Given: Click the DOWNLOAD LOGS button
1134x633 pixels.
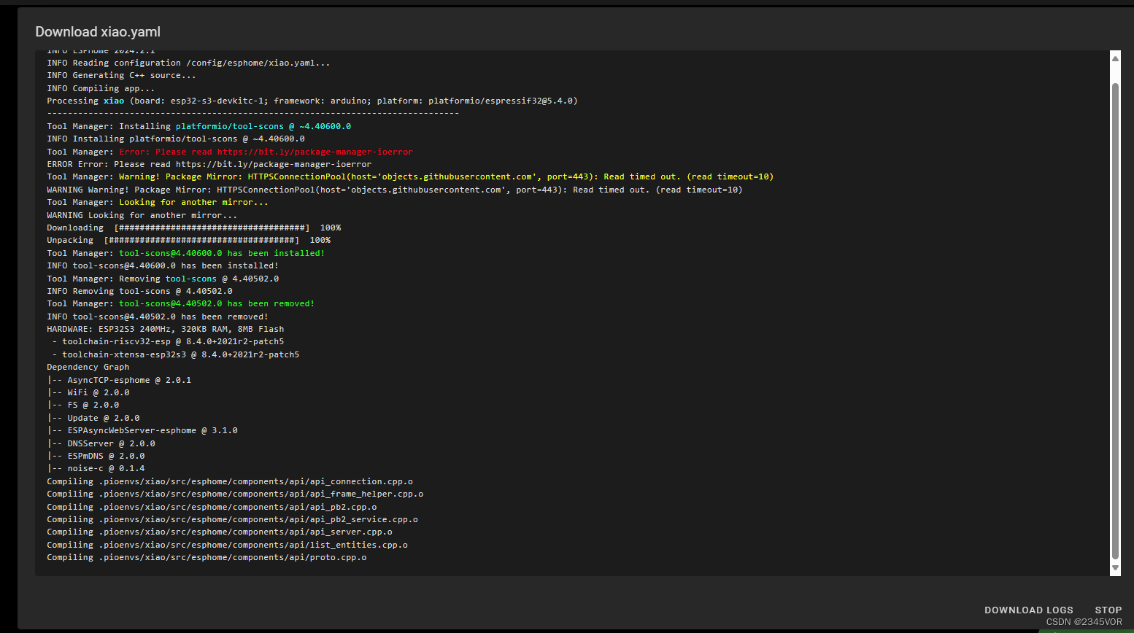Looking at the screenshot, I should coord(1028,610).
